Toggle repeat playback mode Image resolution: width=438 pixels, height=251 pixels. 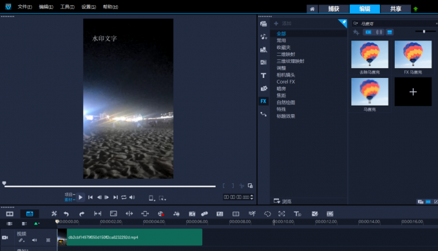pyautogui.click(x=124, y=198)
